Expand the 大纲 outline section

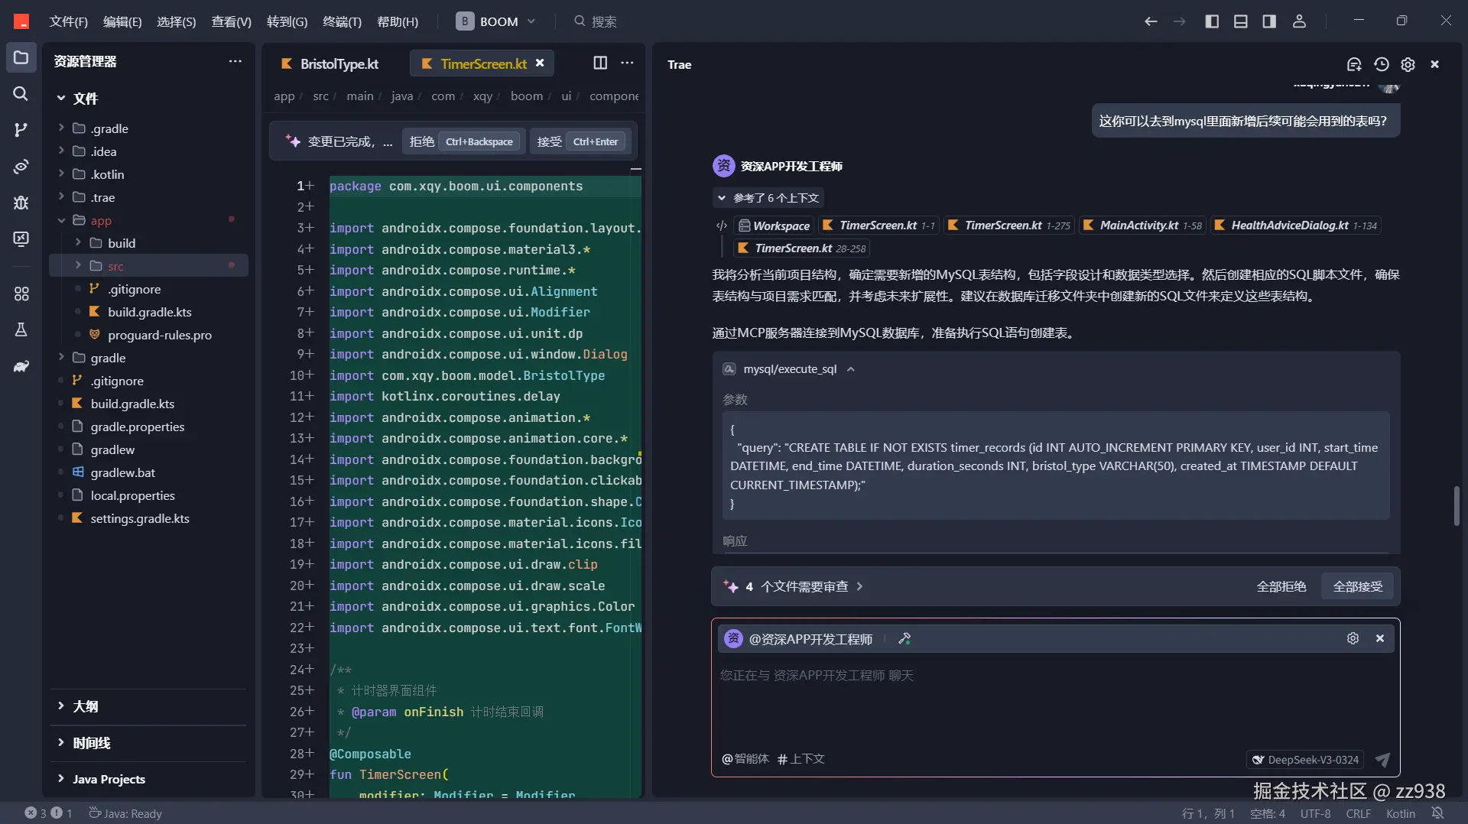click(x=61, y=706)
